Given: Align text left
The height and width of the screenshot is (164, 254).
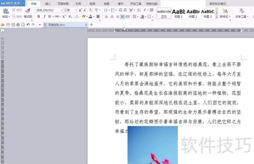Looking at the screenshot, I should click(106, 16).
